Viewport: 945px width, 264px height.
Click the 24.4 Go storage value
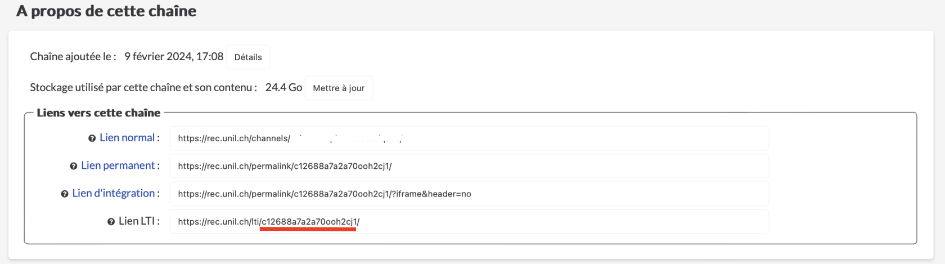pos(283,88)
